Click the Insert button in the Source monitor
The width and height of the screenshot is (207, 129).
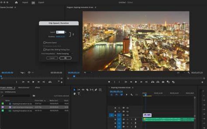click(50, 82)
